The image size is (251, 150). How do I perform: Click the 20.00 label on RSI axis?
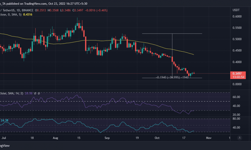(x=236, y=114)
